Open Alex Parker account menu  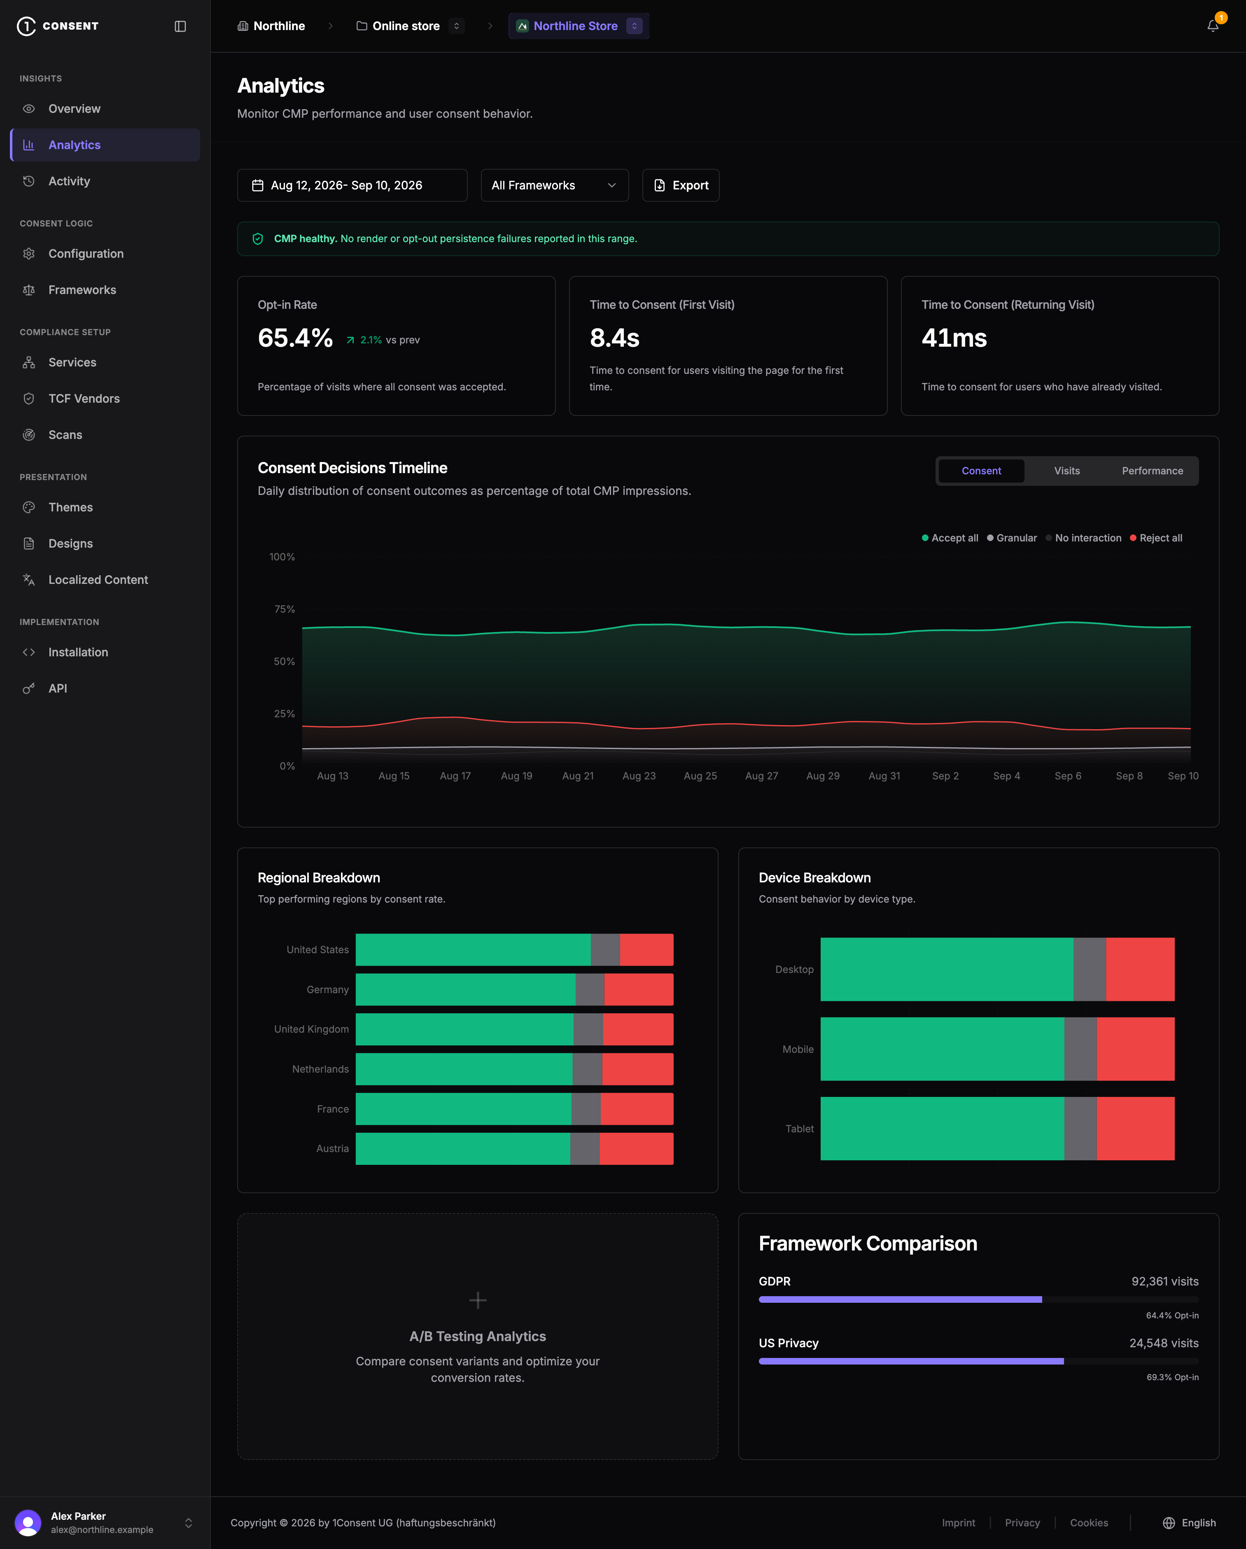pos(105,1522)
